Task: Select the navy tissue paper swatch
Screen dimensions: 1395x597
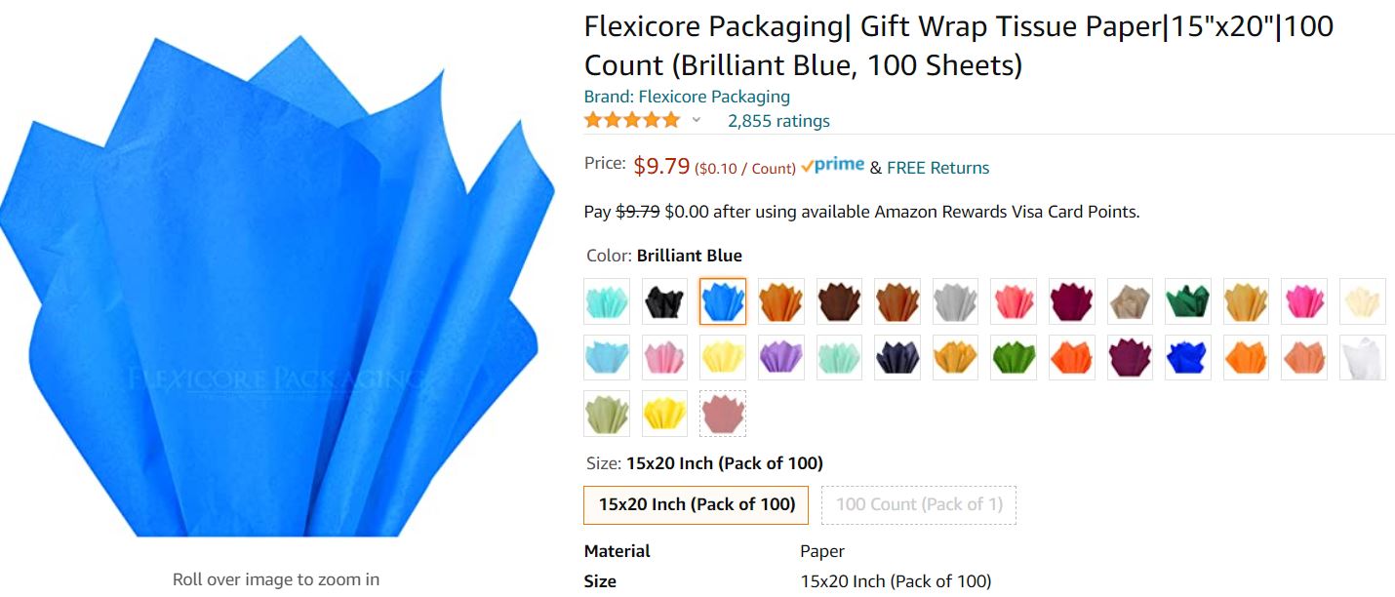Action: [x=897, y=357]
